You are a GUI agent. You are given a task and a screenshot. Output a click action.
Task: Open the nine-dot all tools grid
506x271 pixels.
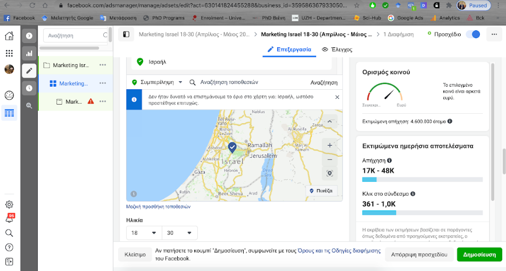point(9,53)
